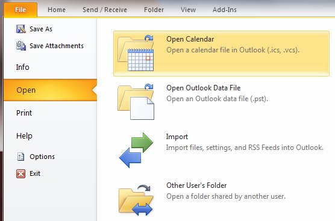This screenshot has height=221, width=335.
Task: Open the Send / Receive tab
Action: (x=105, y=10)
